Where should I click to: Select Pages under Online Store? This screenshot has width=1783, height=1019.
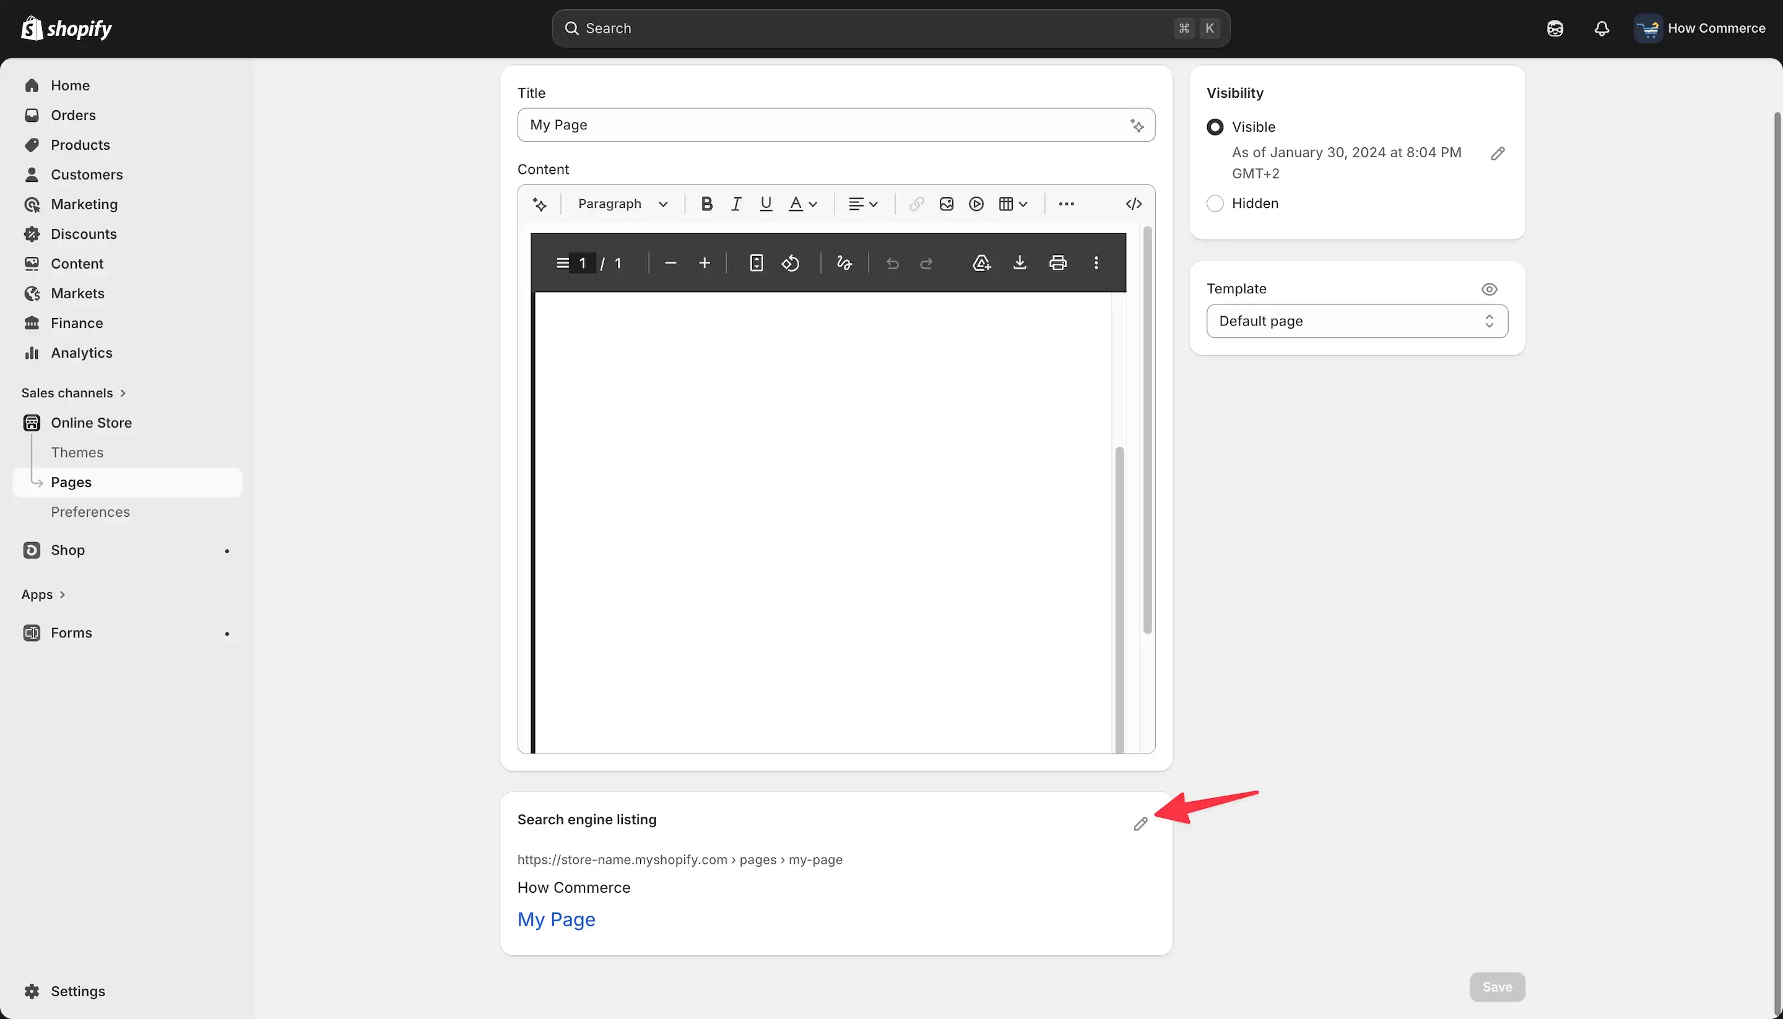pos(128,483)
